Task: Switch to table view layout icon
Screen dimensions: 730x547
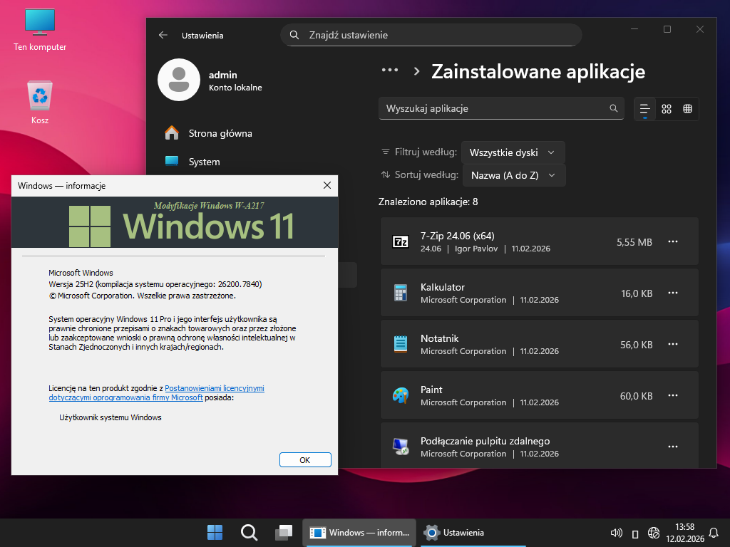Action: coord(687,109)
